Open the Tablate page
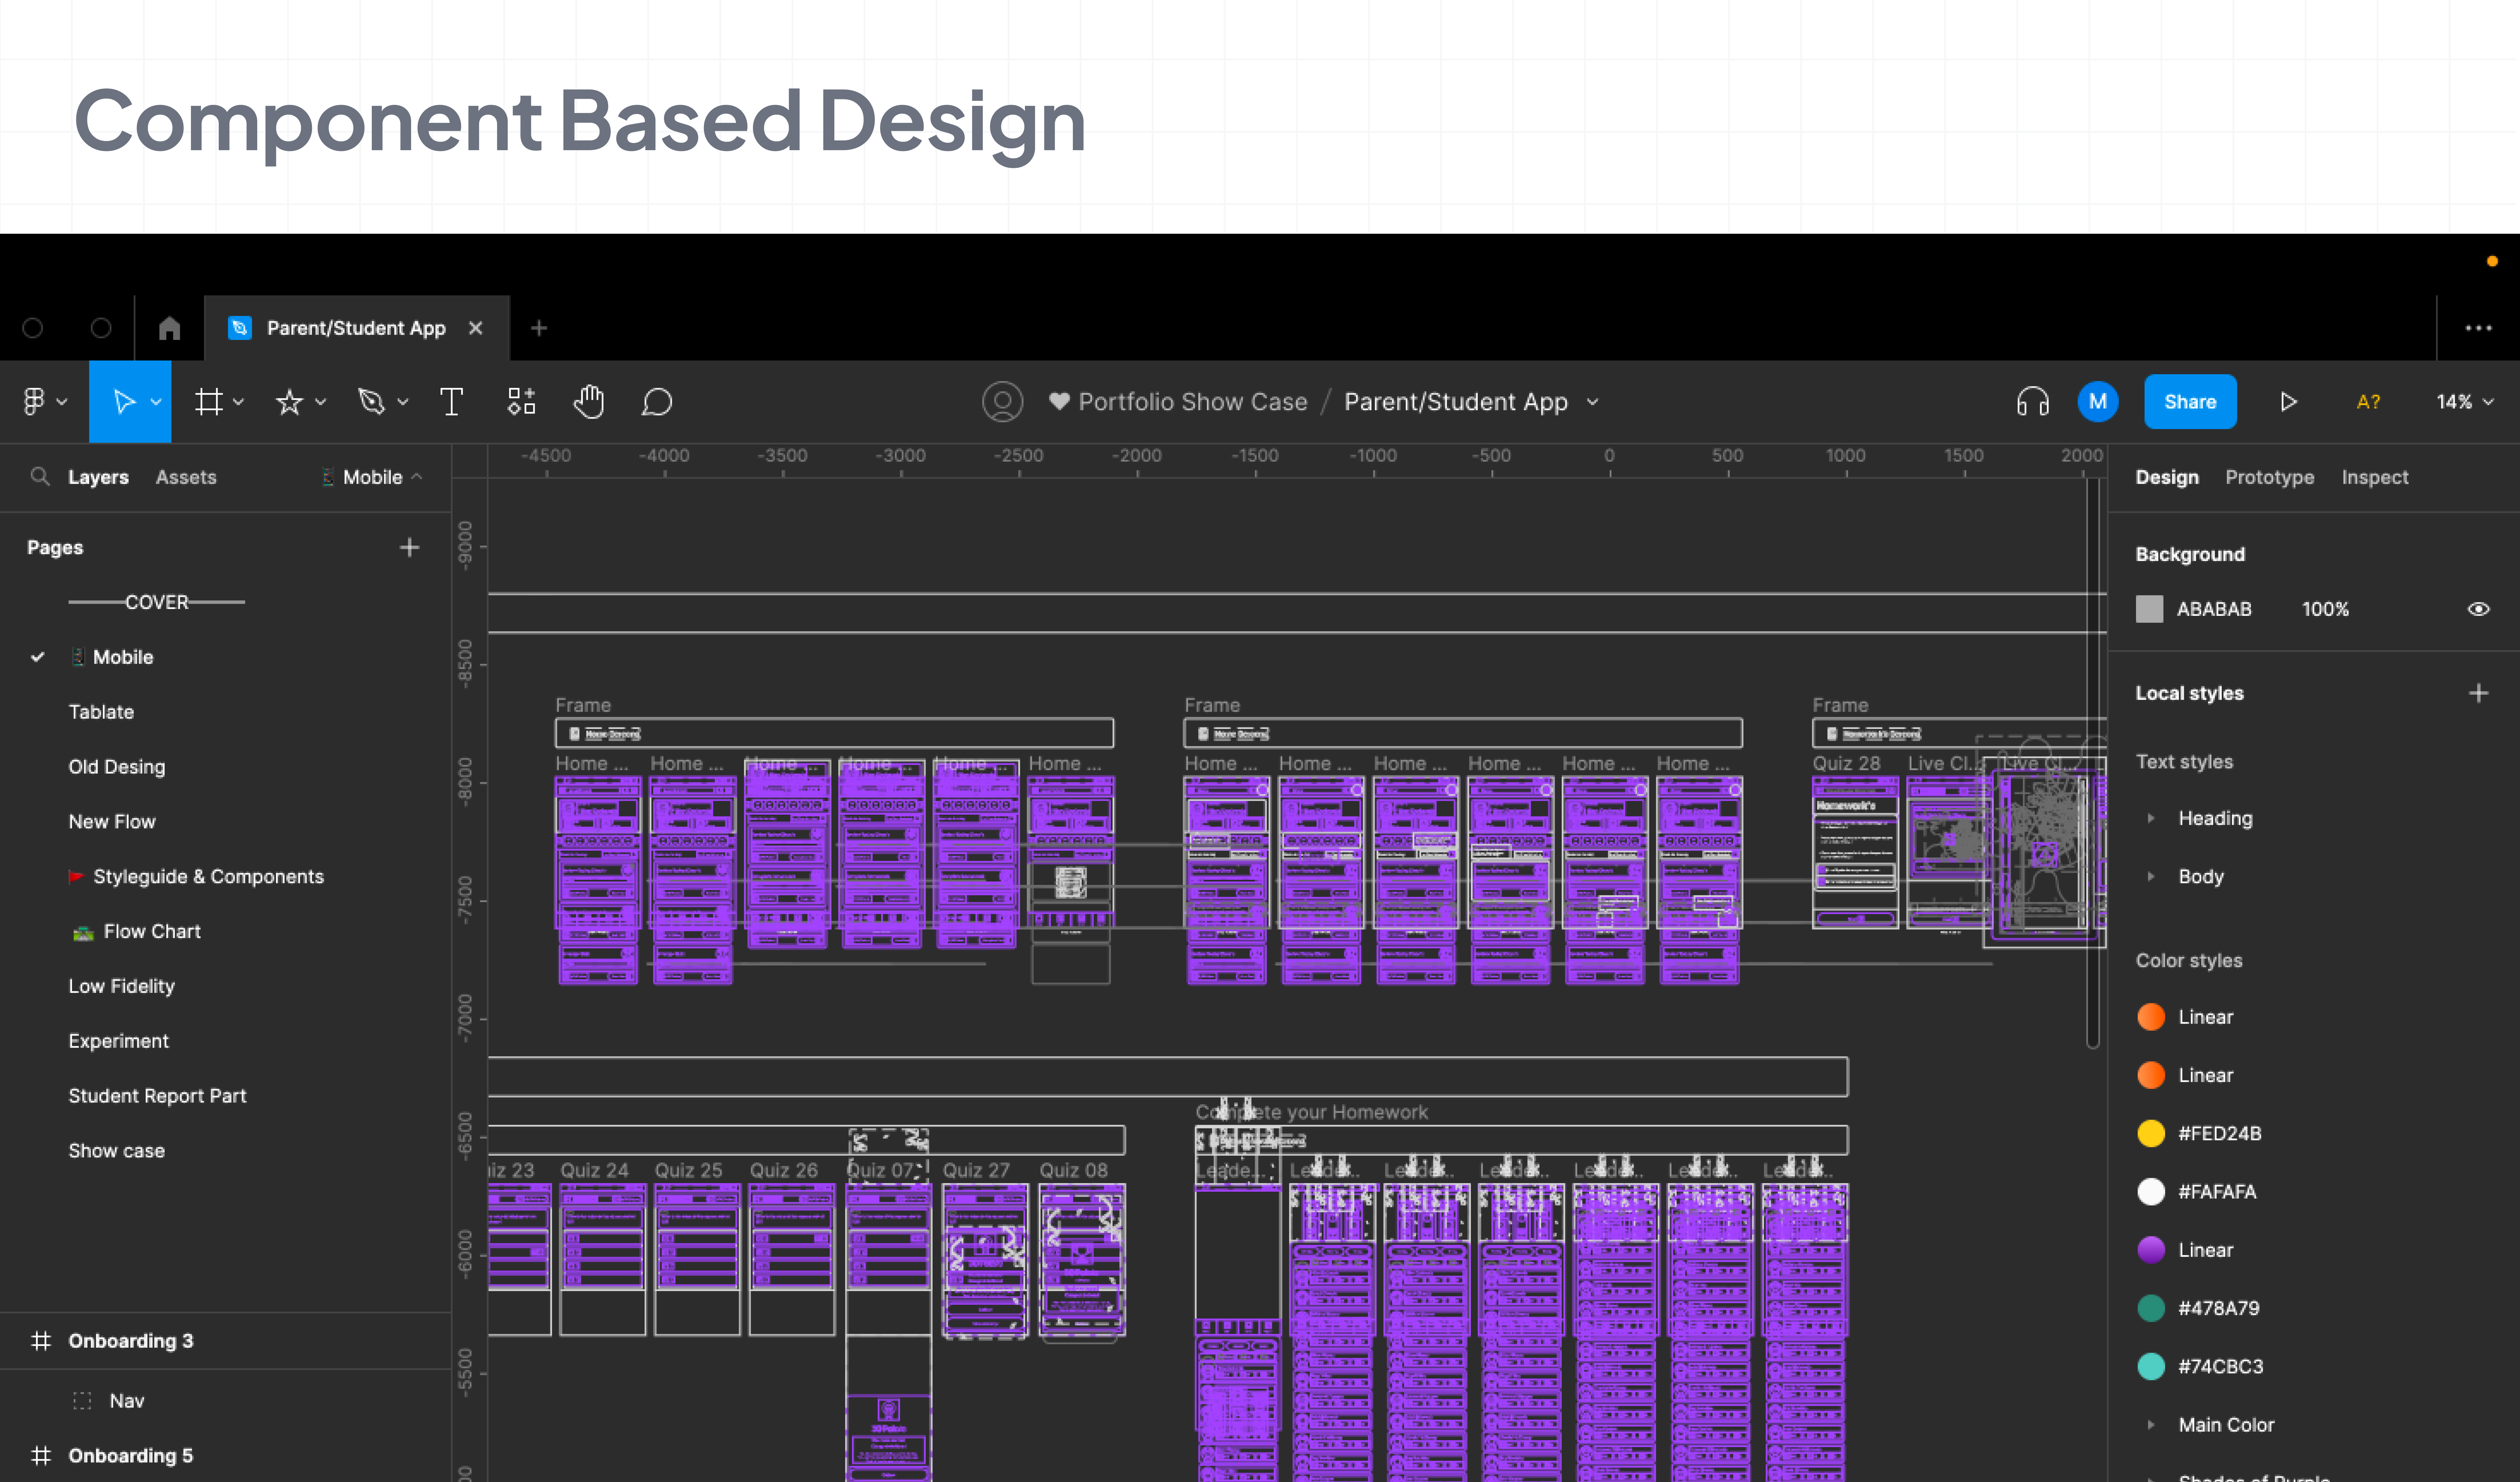 click(x=101, y=712)
